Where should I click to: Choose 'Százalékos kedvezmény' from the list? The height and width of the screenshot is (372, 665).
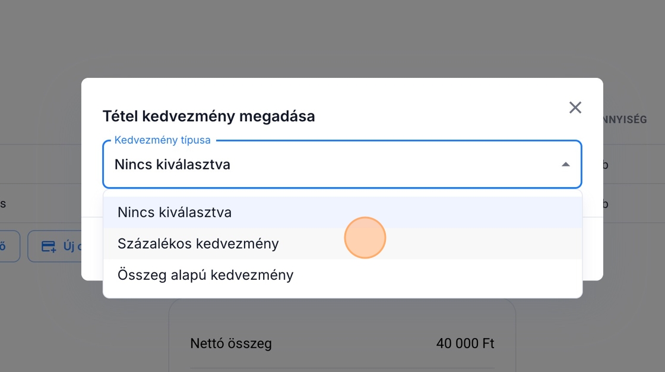point(198,244)
